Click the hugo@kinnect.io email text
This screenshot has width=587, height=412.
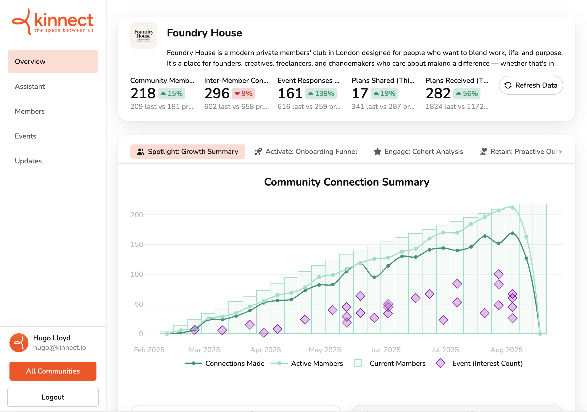coord(59,347)
